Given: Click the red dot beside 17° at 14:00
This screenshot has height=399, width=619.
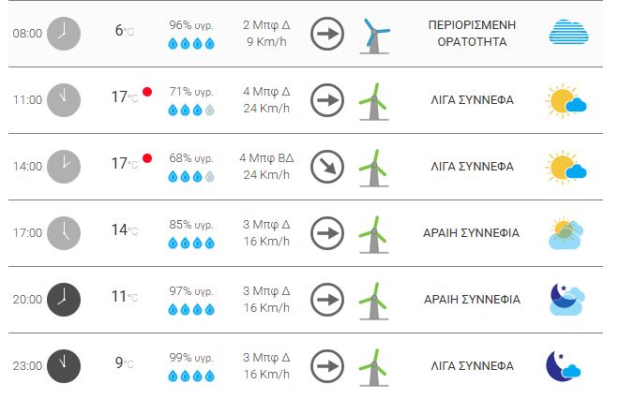Looking at the screenshot, I should pyautogui.click(x=147, y=158).
